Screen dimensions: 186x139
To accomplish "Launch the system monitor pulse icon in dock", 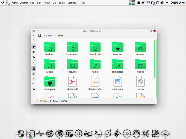I will (40, 134).
